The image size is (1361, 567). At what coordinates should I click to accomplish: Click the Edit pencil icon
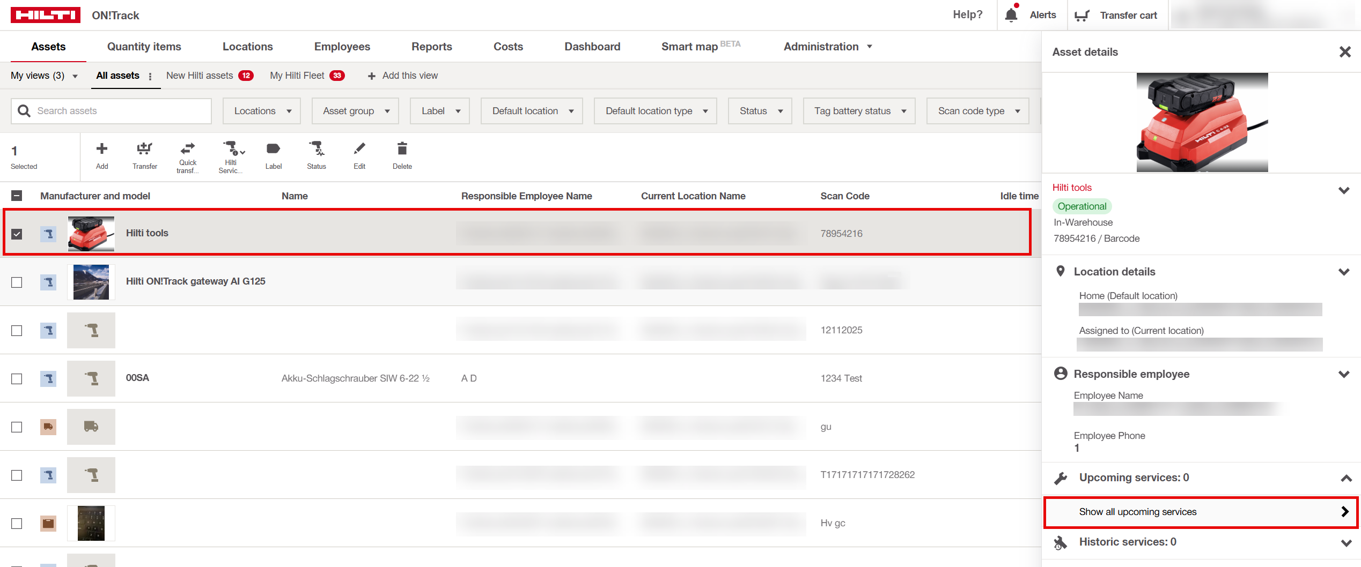[359, 149]
